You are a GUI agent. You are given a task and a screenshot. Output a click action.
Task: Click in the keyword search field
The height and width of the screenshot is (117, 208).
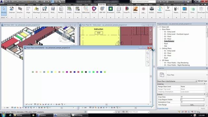click(144, 2)
